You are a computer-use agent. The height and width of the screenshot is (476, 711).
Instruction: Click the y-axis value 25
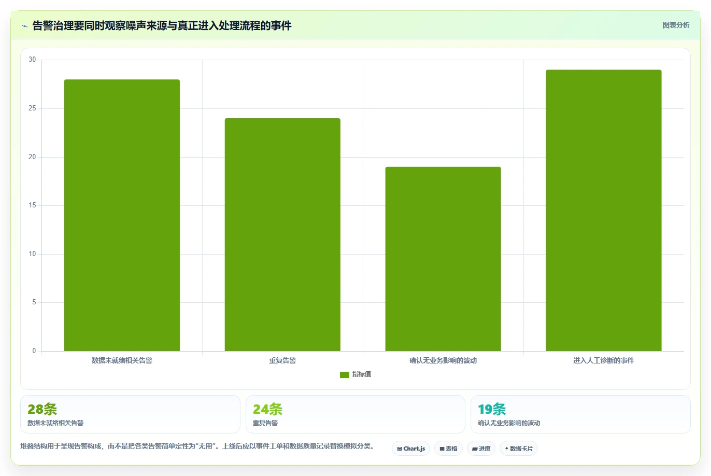click(x=32, y=108)
